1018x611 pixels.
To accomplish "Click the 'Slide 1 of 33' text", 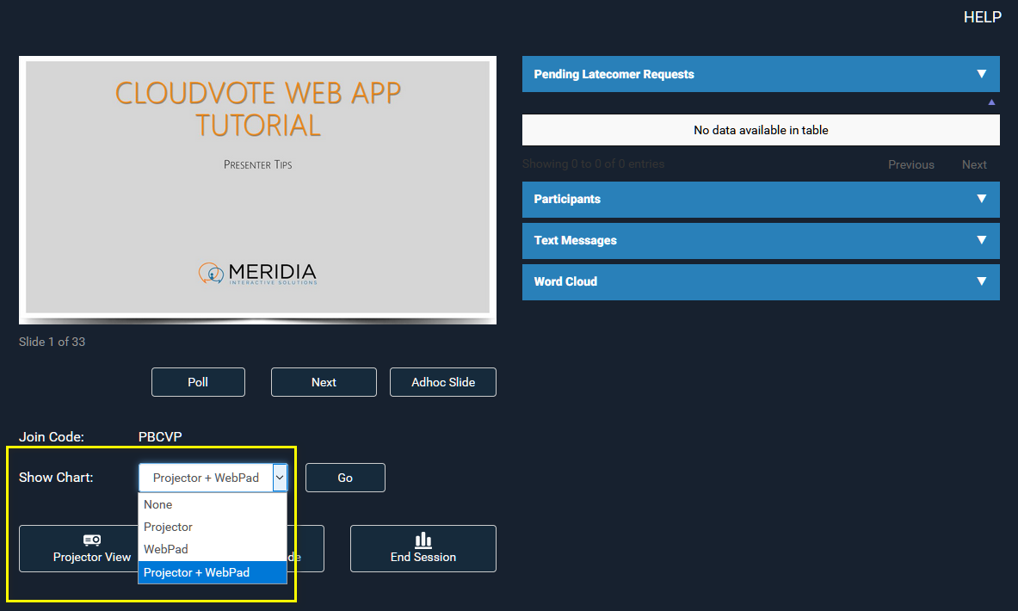I will (52, 343).
